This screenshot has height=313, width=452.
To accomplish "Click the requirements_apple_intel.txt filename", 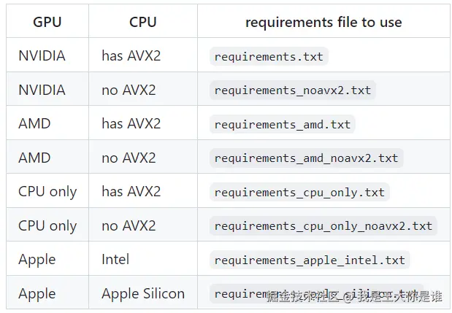I will pos(310,260).
